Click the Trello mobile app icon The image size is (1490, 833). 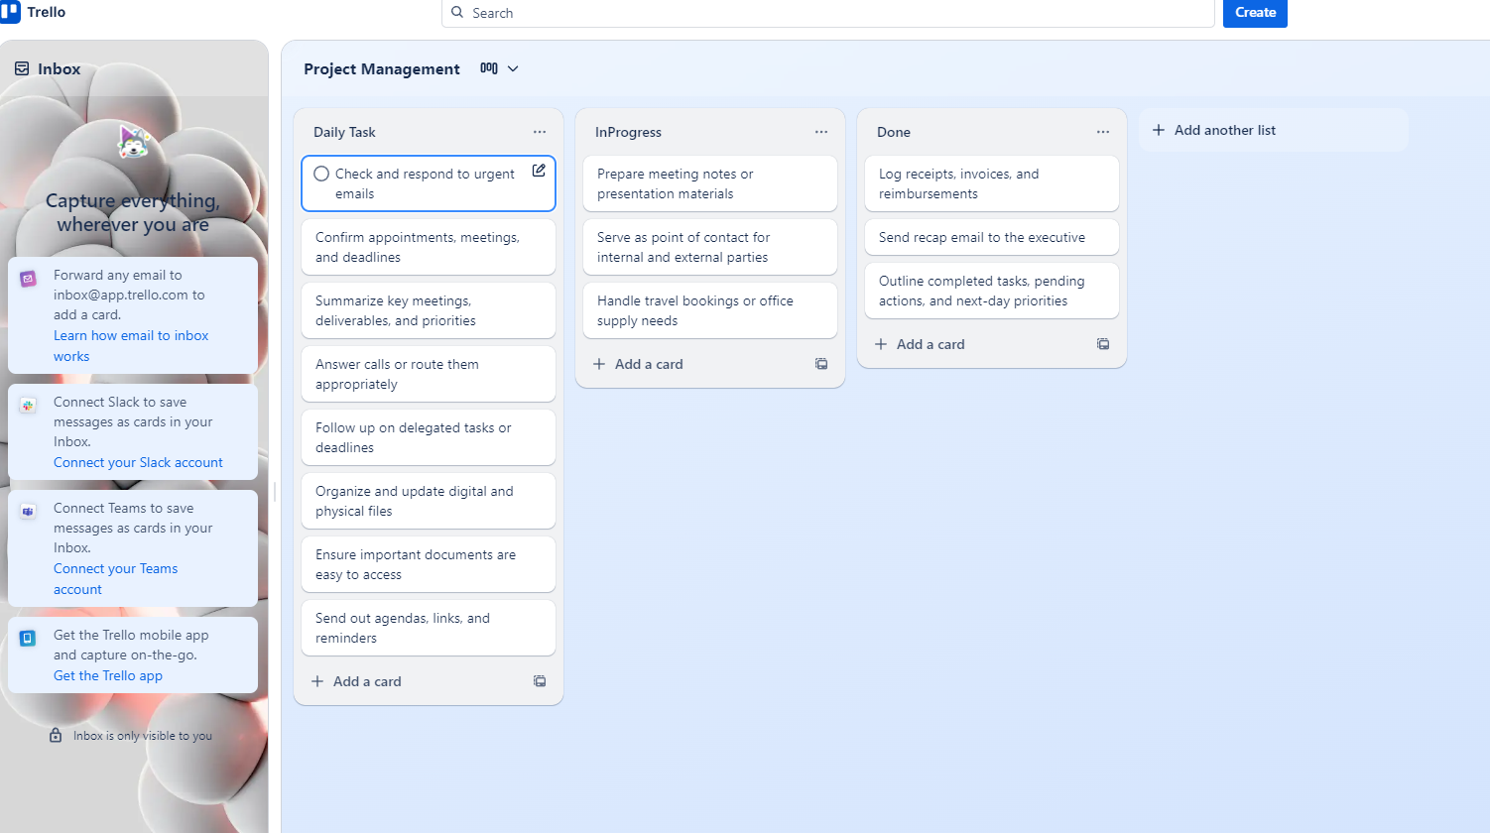(x=28, y=638)
